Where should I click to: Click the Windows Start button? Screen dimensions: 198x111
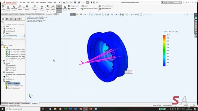[2, 109]
